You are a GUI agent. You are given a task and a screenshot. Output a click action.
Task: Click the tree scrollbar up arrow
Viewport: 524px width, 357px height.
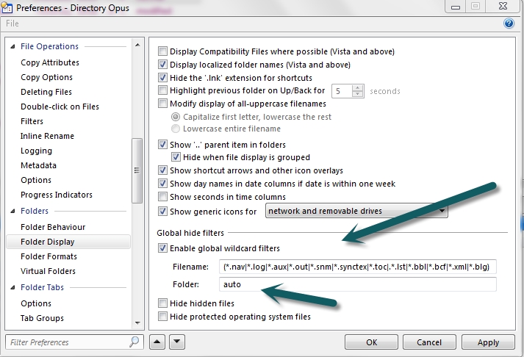(x=137, y=45)
